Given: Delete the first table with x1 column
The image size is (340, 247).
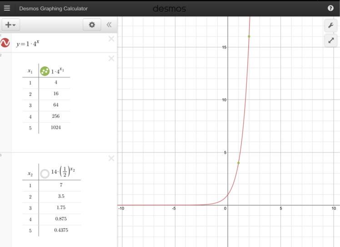Looking at the screenshot, I should pyautogui.click(x=111, y=58).
